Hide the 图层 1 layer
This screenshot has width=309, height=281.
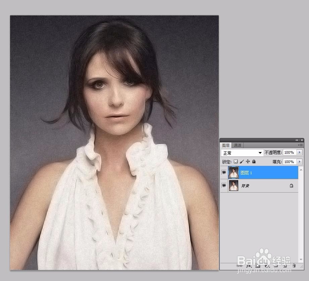click(x=224, y=172)
